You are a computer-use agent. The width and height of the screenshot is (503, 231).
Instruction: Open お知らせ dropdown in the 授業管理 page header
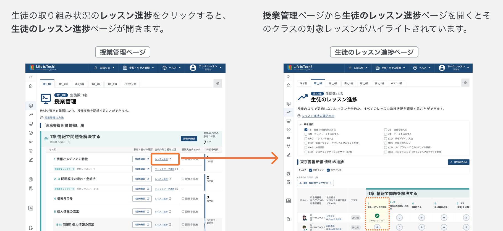click(x=104, y=68)
